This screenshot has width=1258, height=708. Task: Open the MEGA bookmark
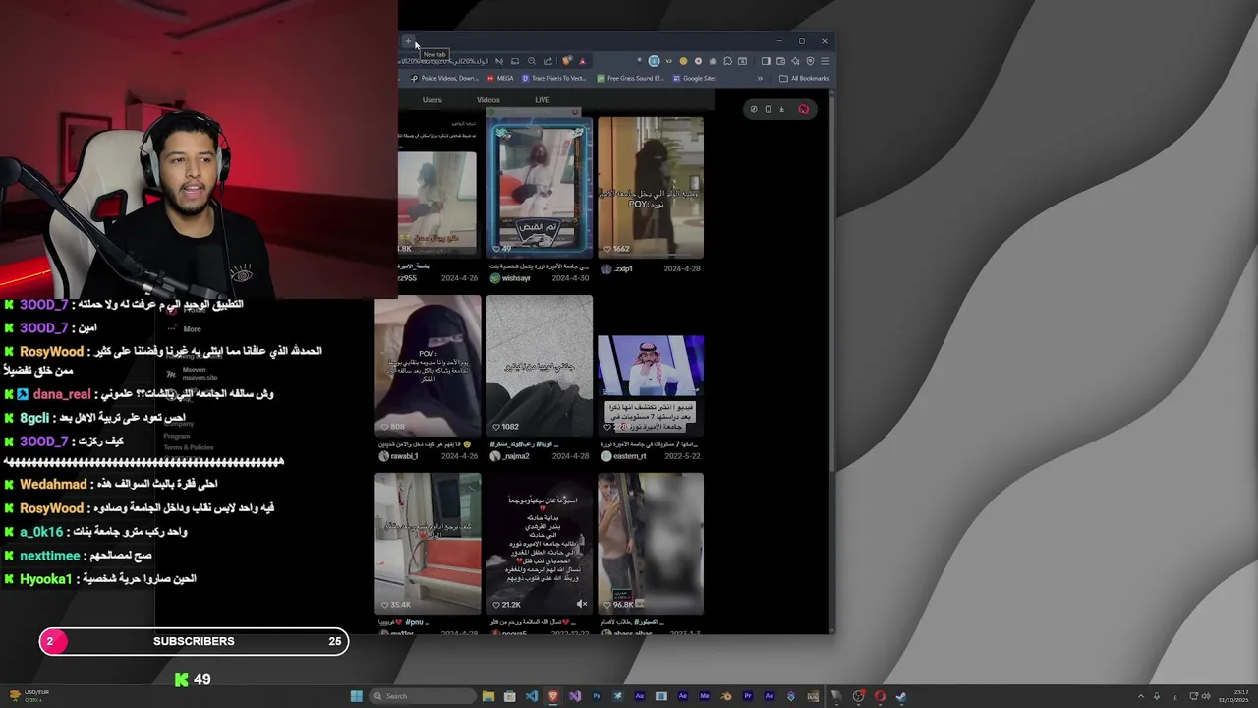(500, 79)
